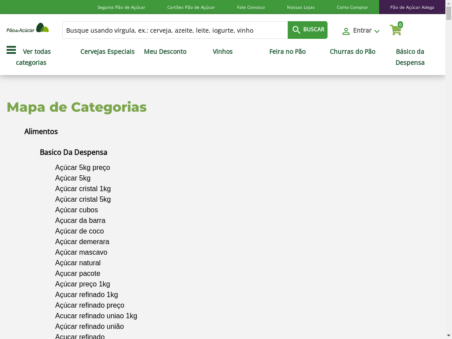Open Churras do Pão section
The image size is (452, 339).
[352, 52]
